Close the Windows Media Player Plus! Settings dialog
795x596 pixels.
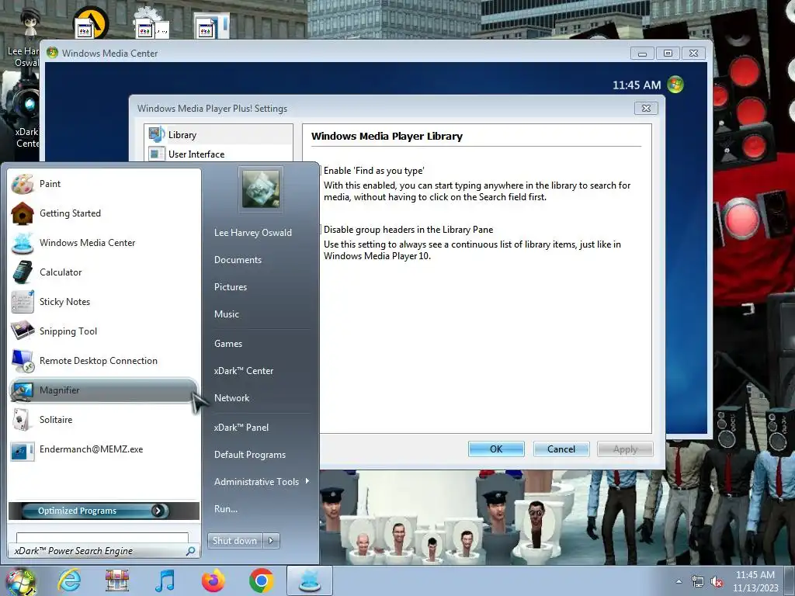click(x=647, y=109)
